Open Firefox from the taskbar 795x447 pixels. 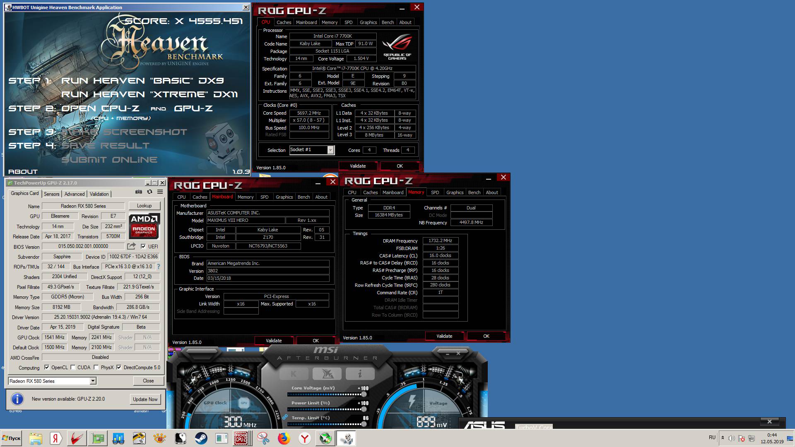[284, 438]
